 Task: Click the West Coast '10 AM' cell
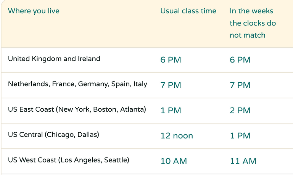tap(174, 161)
